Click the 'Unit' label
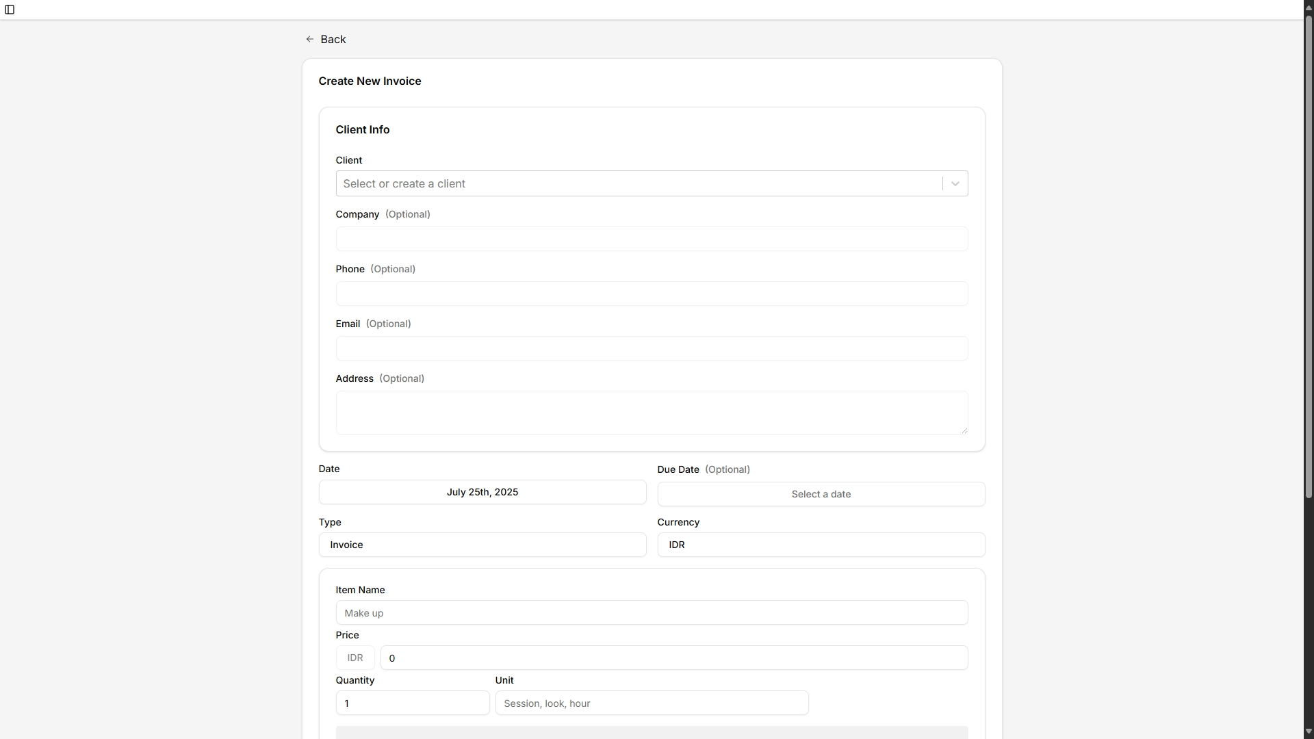 504,680
